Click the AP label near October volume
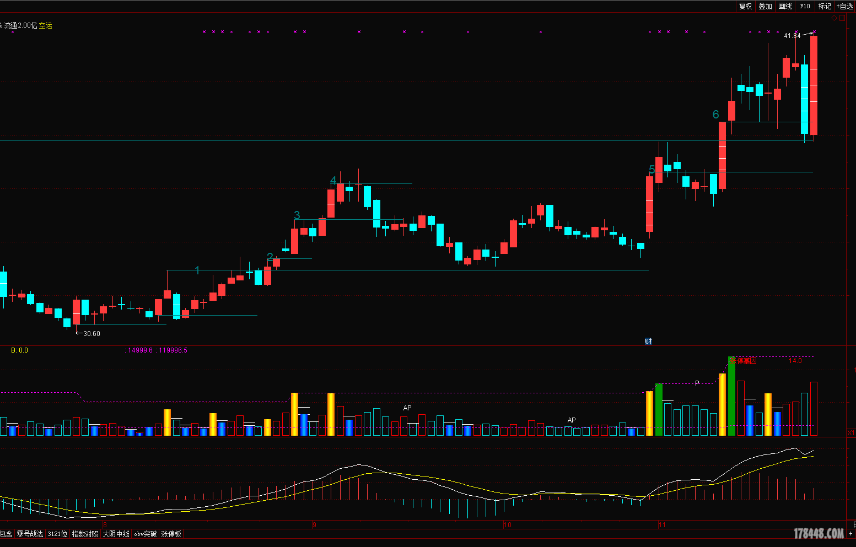Viewport: 856px width, 547px height. [x=572, y=420]
